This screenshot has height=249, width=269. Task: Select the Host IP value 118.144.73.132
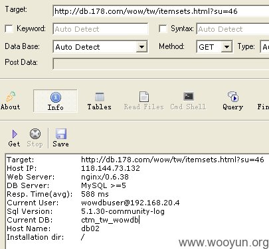(110, 168)
